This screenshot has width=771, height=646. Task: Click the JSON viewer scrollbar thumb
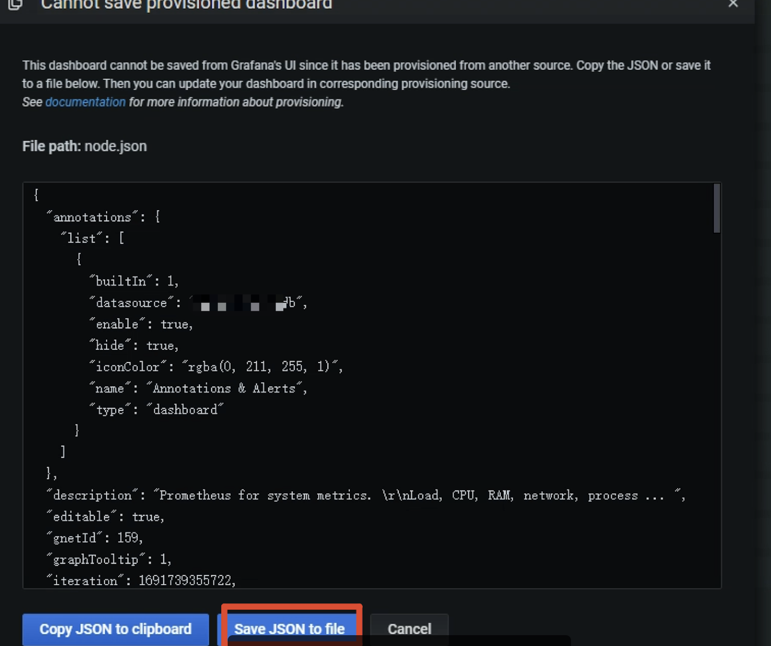point(717,208)
